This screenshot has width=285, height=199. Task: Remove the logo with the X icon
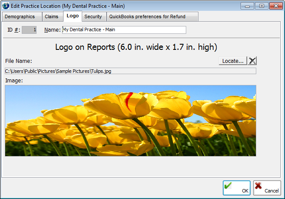pos(252,61)
